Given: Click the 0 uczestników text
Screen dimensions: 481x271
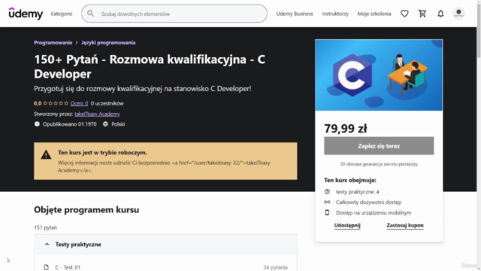Looking at the screenshot, I should [107, 104].
